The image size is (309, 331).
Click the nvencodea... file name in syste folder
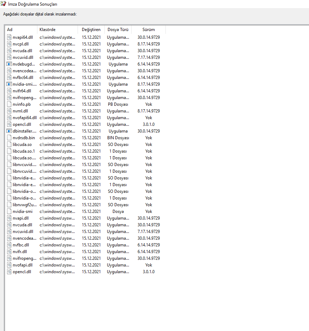click(24, 71)
